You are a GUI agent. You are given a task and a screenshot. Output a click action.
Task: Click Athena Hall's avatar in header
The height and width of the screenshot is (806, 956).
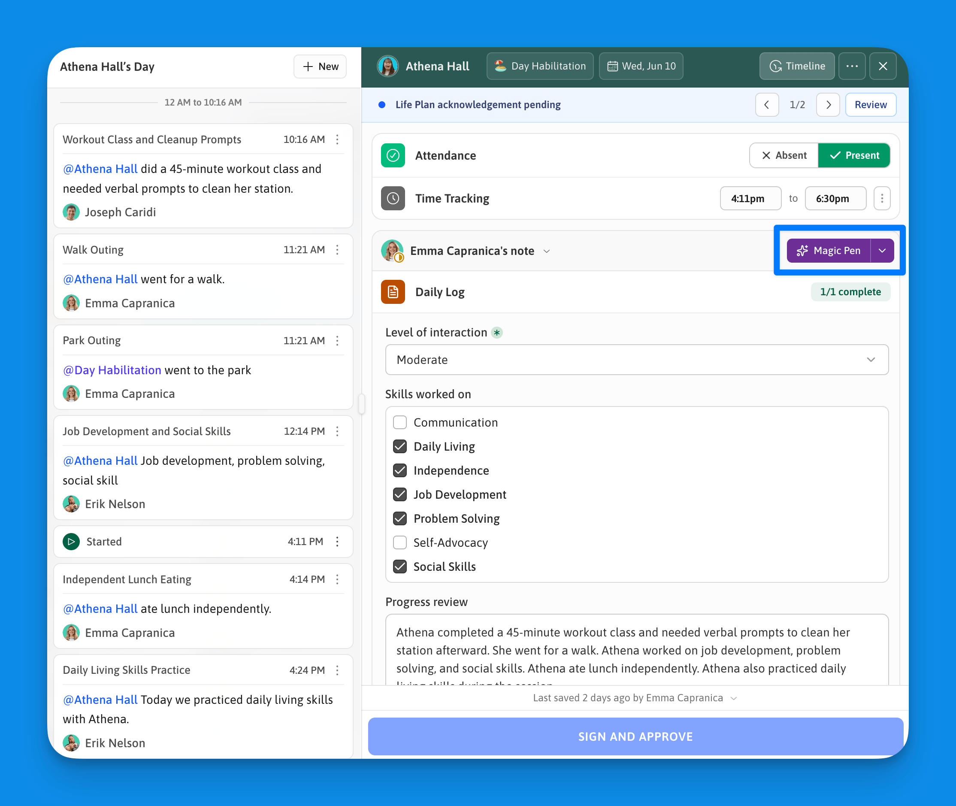388,66
